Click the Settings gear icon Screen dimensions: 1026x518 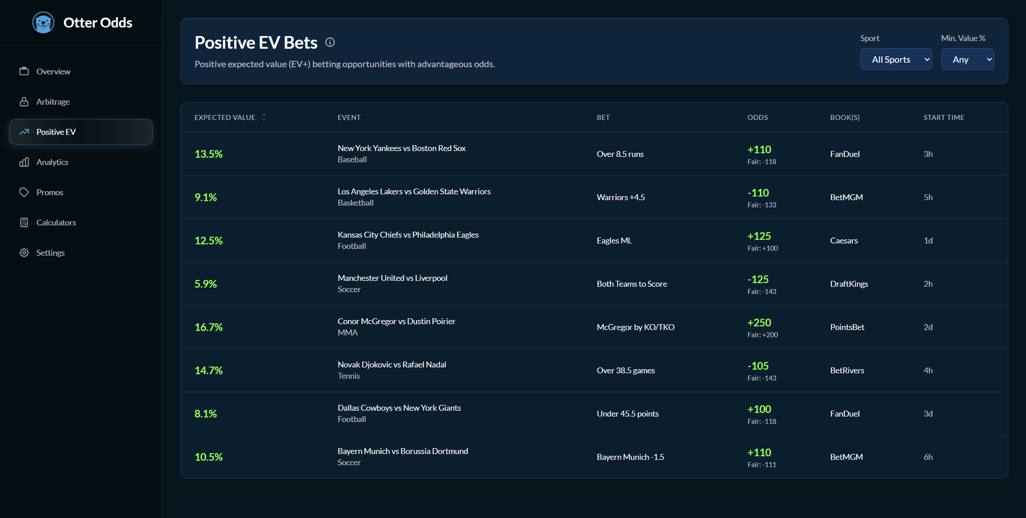click(24, 252)
